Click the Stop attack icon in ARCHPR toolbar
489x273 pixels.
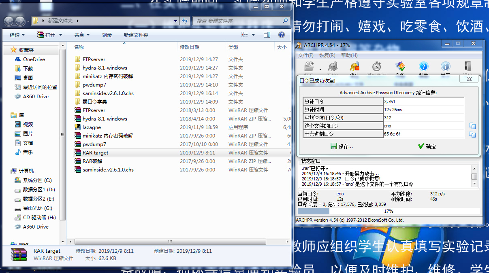point(355,67)
